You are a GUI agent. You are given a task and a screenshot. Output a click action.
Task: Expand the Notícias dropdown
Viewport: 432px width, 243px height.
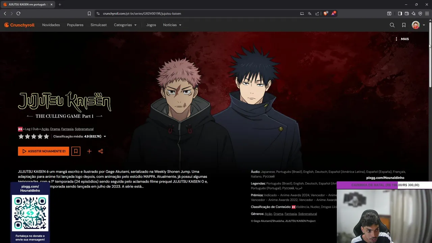tap(172, 25)
